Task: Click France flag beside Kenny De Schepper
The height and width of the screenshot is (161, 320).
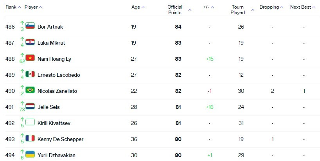Action: tap(30, 138)
